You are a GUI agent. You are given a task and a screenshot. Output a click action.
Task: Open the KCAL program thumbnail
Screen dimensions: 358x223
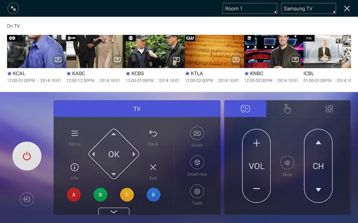coord(36,52)
